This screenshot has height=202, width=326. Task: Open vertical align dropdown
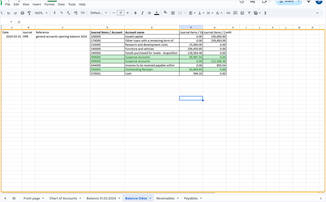click(201, 13)
